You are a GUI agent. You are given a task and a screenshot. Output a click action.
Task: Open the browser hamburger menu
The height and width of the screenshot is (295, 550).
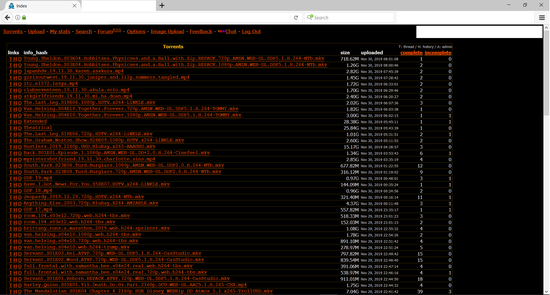542,18
